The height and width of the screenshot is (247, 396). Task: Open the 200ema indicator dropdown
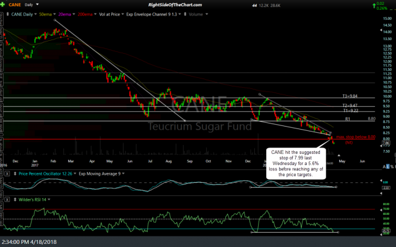[x=95, y=14]
